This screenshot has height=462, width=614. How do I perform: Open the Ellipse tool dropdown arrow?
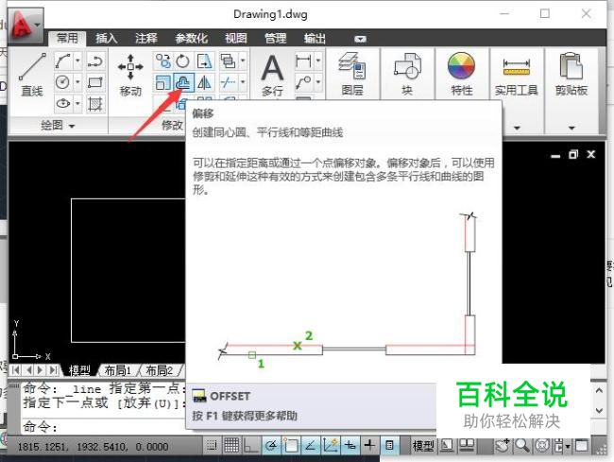coord(77,103)
